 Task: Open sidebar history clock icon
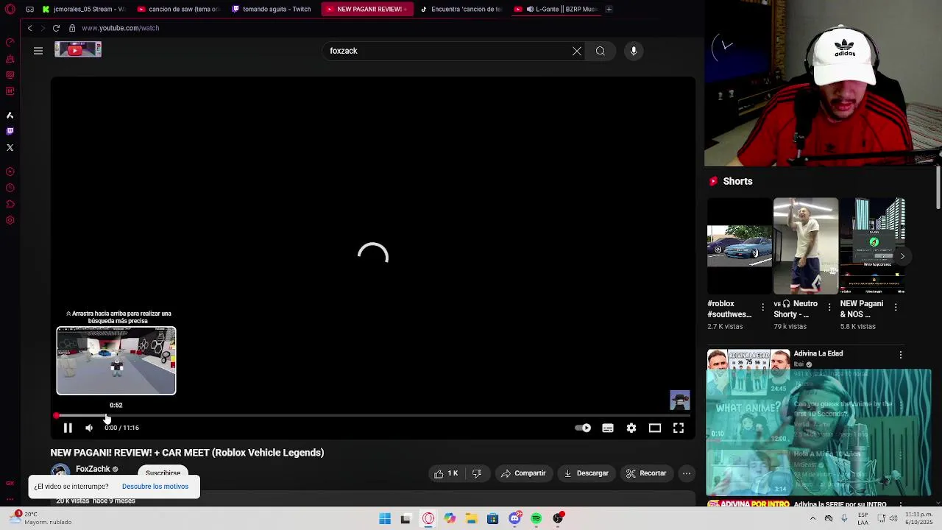(10, 188)
